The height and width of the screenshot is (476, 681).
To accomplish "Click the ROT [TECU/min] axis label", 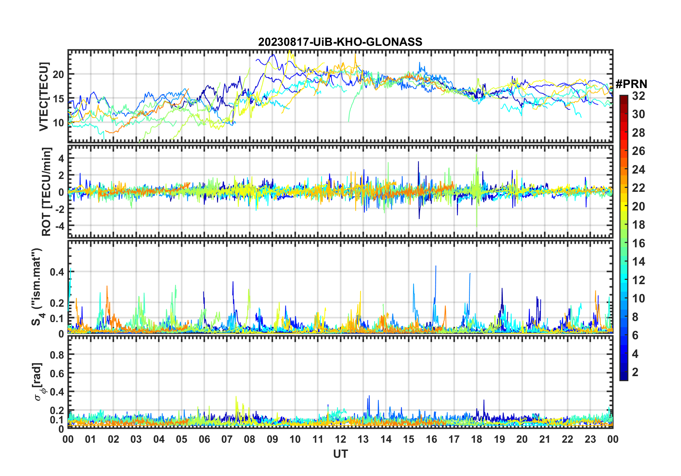I will tap(47, 191).
